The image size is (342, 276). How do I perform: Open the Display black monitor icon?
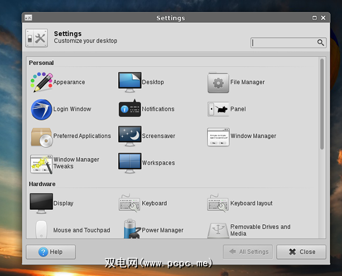(41, 203)
